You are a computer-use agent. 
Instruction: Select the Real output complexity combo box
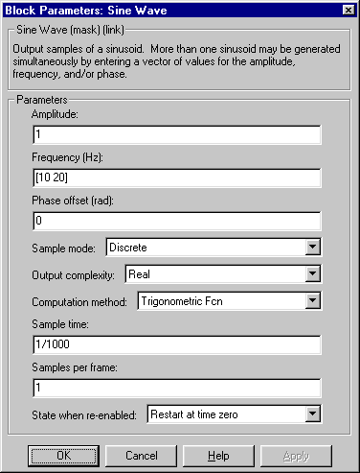[x=223, y=273]
